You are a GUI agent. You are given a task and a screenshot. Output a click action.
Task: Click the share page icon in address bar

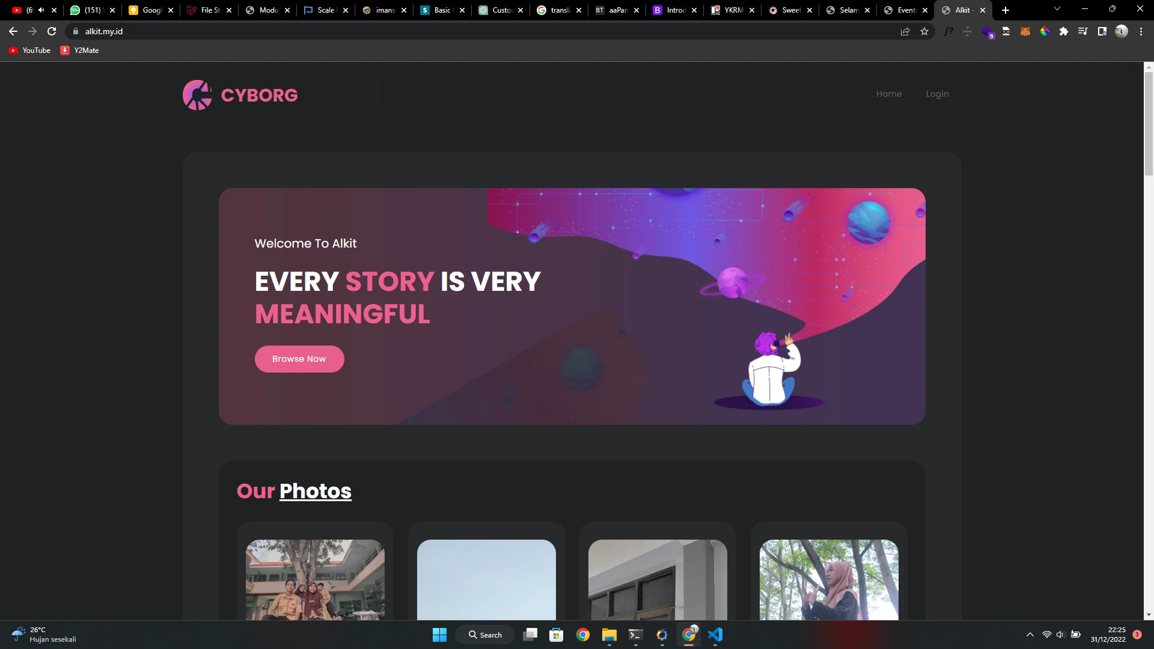[905, 31]
